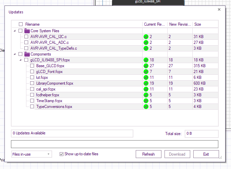231x169 pixels.
Task: Sort by the Size column header
Action: [x=205, y=24]
